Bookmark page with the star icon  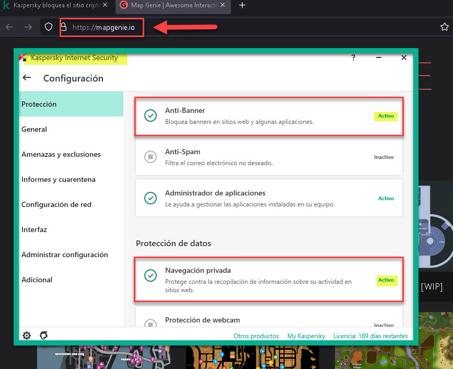[x=444, y=27]
